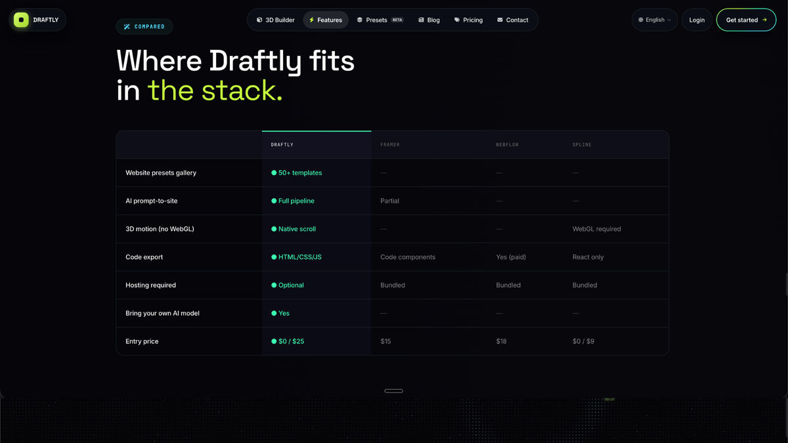Screen dimensions: 788x443
Task: Open the Pricing page
Action: point(468,20)
